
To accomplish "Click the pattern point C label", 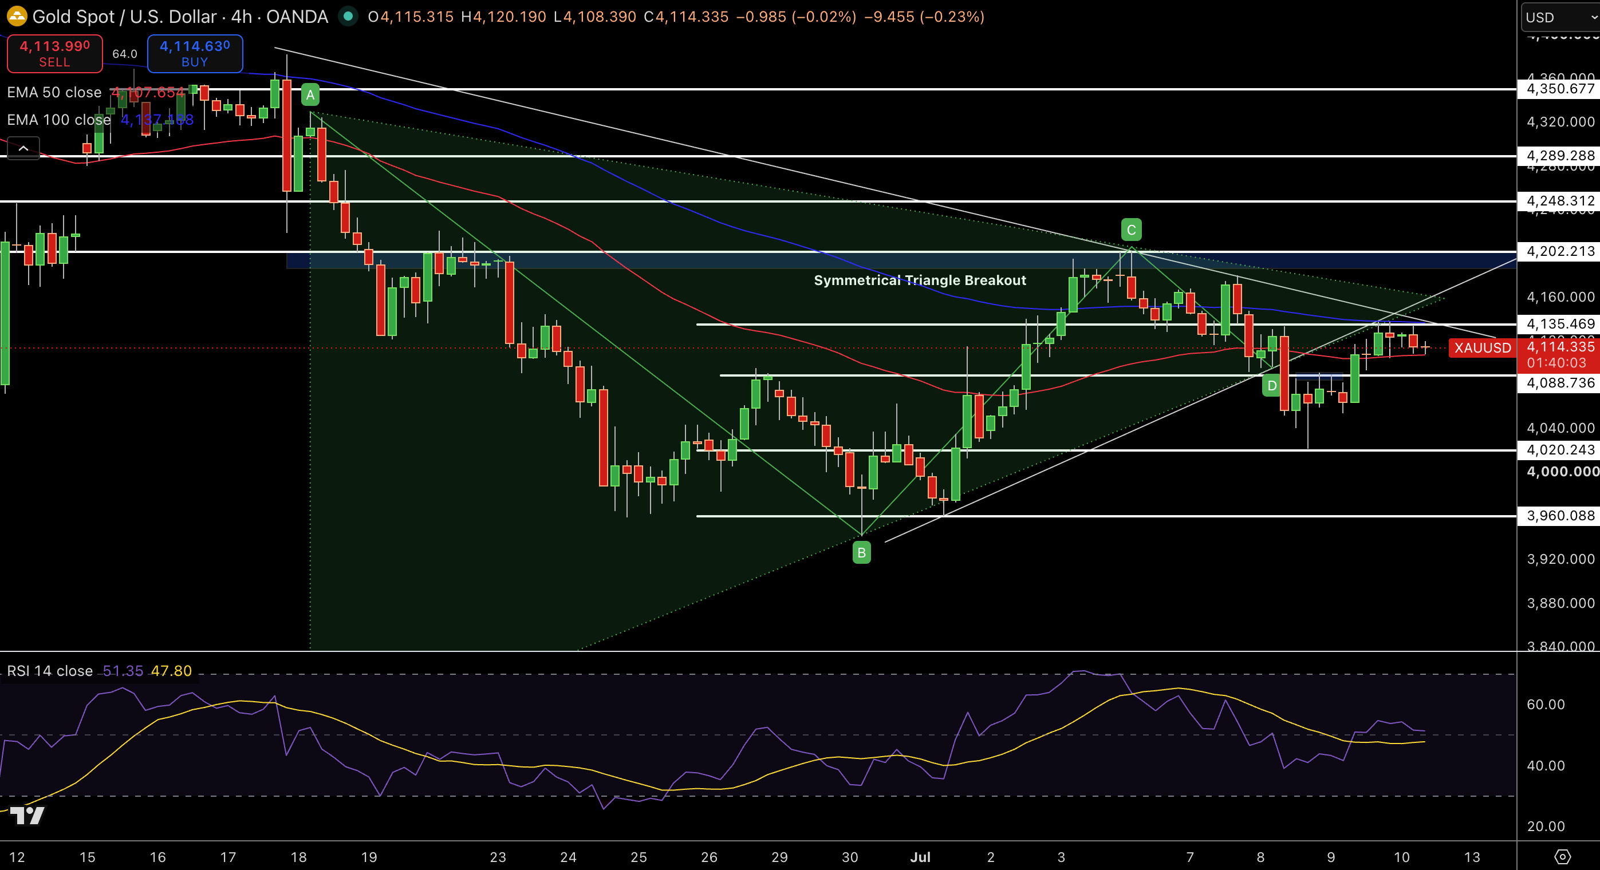I will pos(1132,230).
